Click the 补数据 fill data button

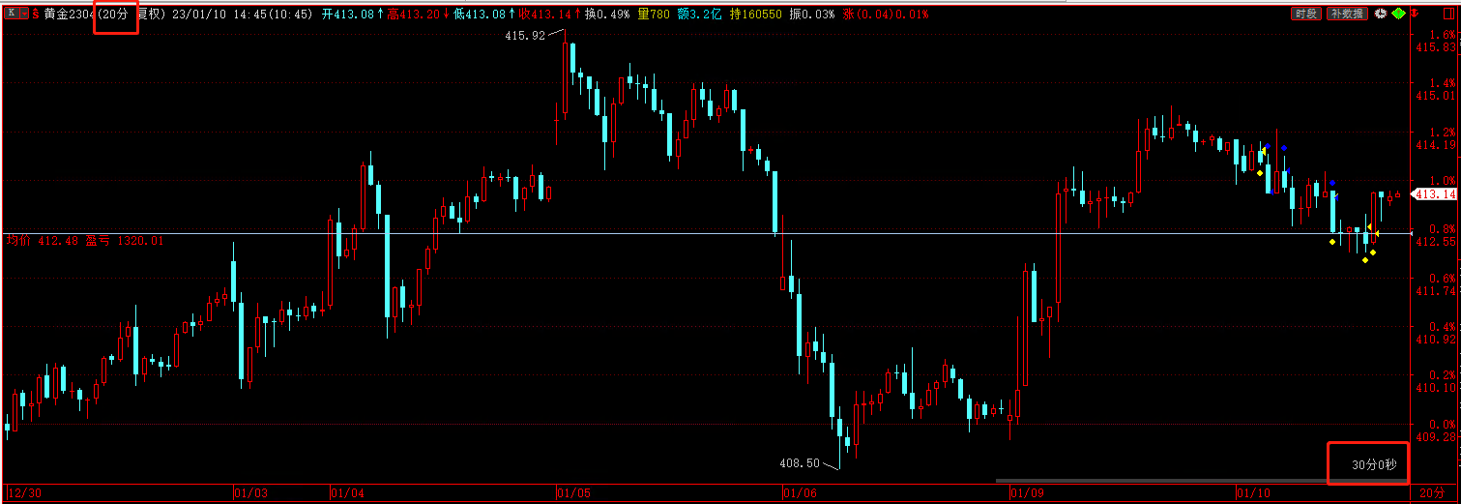coord(1347,14)
